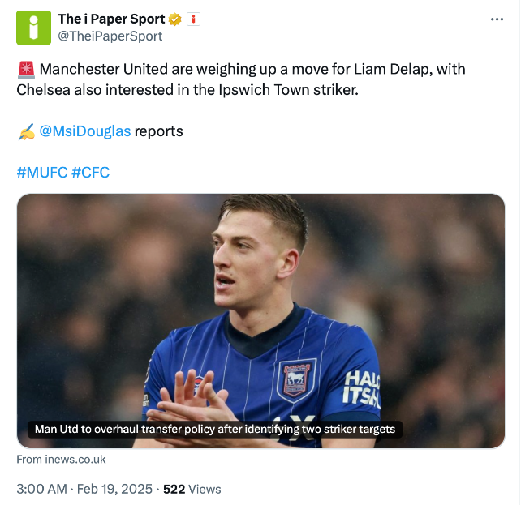
Task: Open the @MsiDouglas mention
Action: tap(84, 131)
